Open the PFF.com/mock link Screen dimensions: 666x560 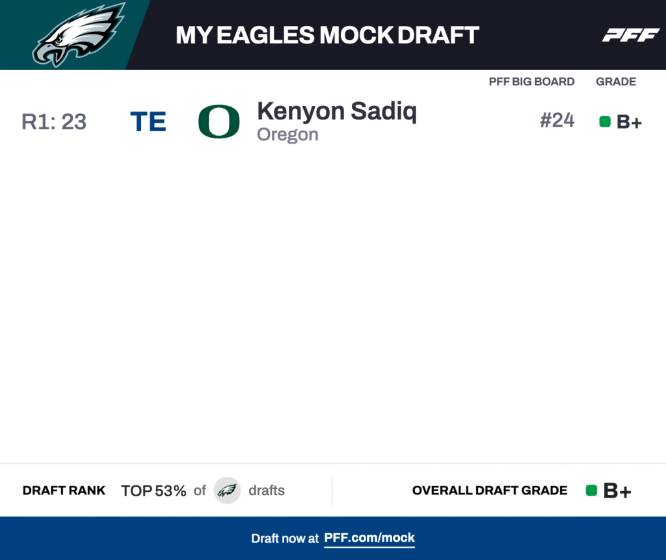click(369, 538)
